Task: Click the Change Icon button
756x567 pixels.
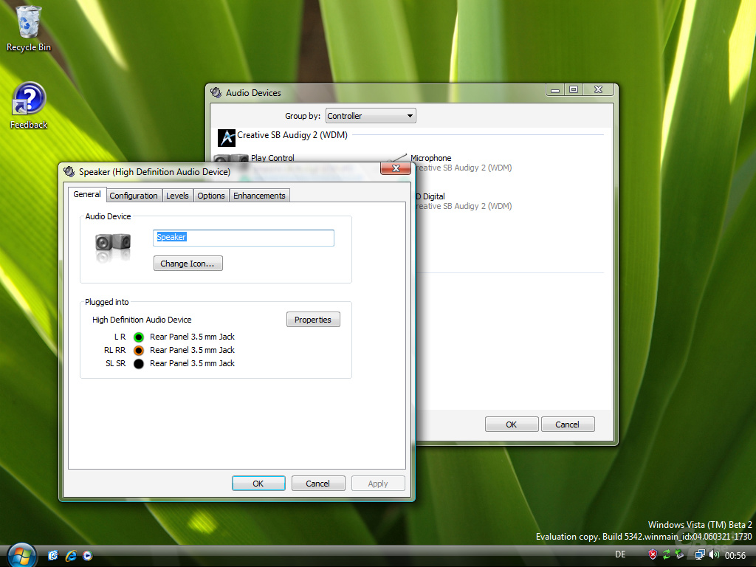Action: click(188, 264)
